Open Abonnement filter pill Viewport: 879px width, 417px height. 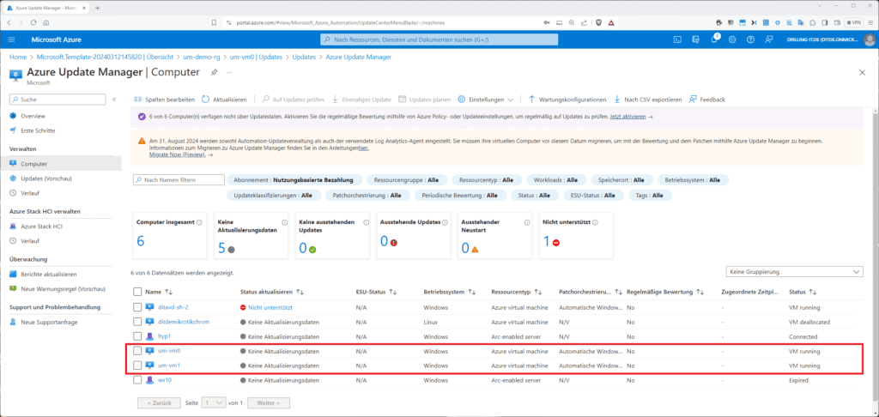(294, 180)
